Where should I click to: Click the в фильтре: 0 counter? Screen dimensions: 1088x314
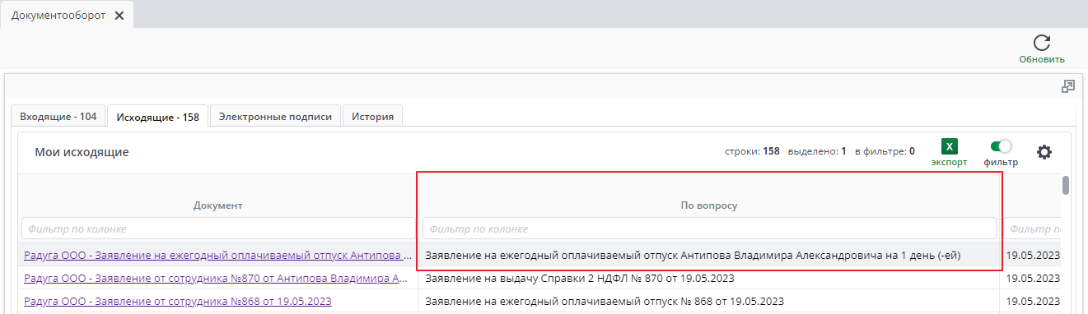(x=885, y=151)
